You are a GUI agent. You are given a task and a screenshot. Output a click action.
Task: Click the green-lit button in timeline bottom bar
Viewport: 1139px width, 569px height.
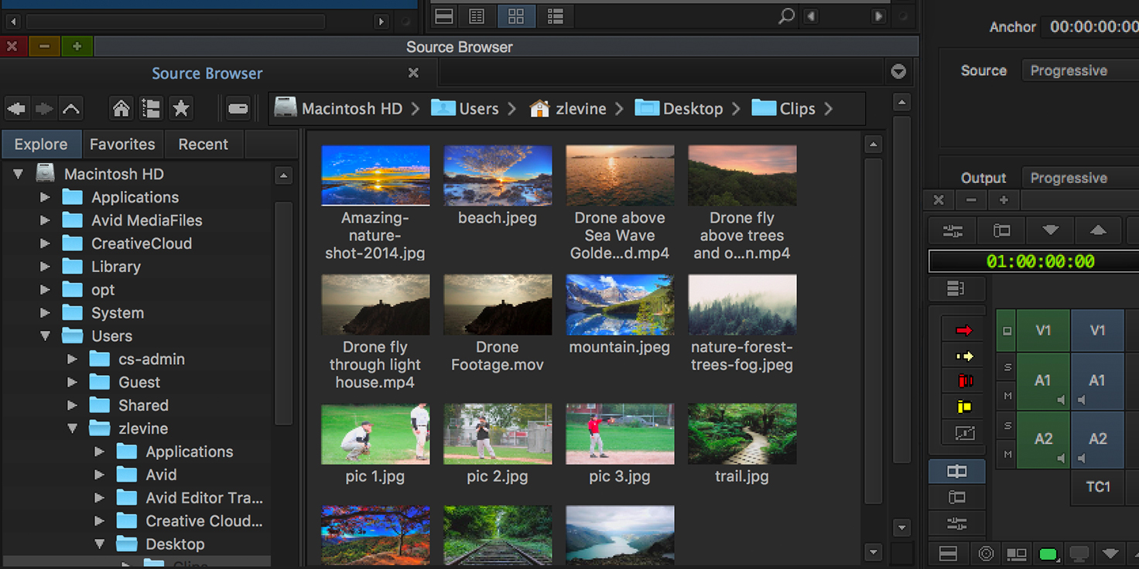tap(1048, 554)
